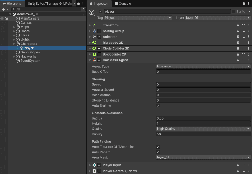252x174 pixels.
Task: Click the Sorting Group component icon
Action: [x=94, y=31]
